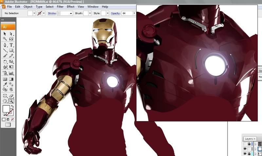Apply Gradient mode button in toolbox
The image size is (262, 156).
pyautogui.click(x=8, y=120)
